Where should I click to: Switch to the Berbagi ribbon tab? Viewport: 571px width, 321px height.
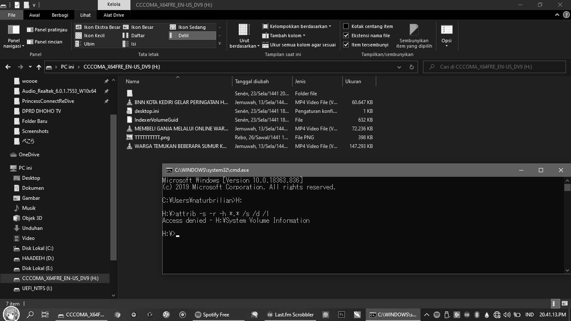coord(60,15)
